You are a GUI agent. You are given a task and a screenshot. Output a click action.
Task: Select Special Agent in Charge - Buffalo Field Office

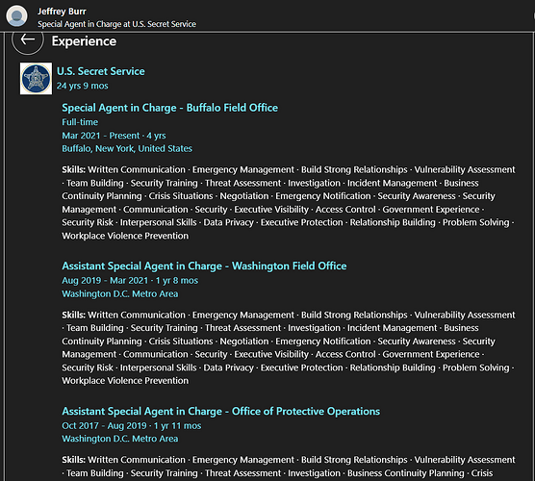point(170,108)
